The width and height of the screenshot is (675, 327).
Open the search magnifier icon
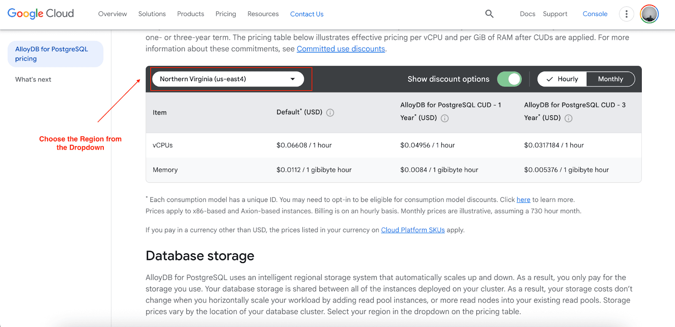pos(489,14)
